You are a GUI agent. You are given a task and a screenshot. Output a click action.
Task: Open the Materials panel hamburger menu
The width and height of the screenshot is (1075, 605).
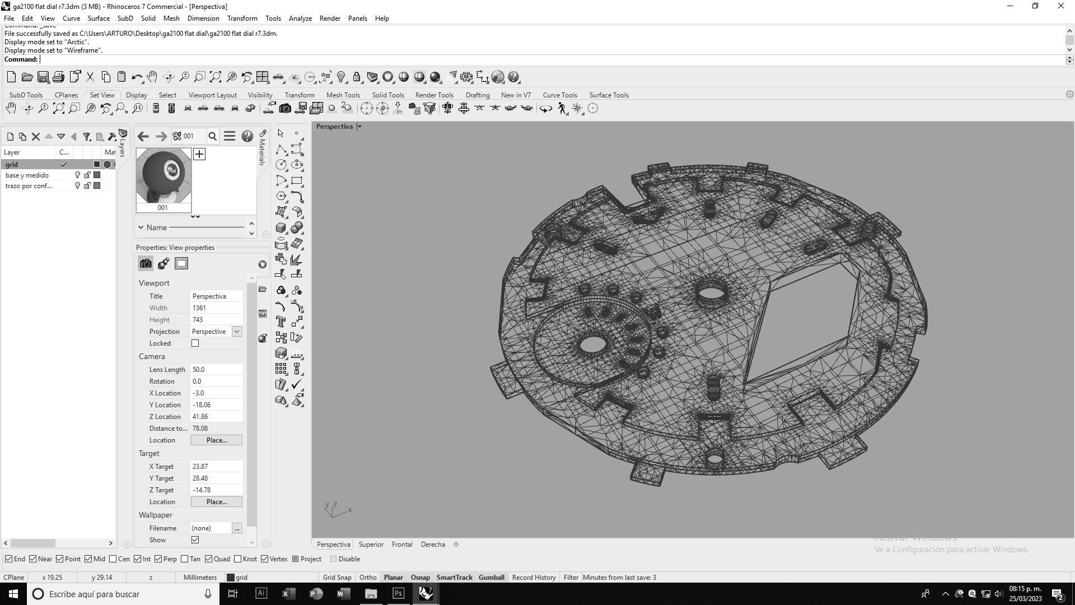tap(230, 136)
